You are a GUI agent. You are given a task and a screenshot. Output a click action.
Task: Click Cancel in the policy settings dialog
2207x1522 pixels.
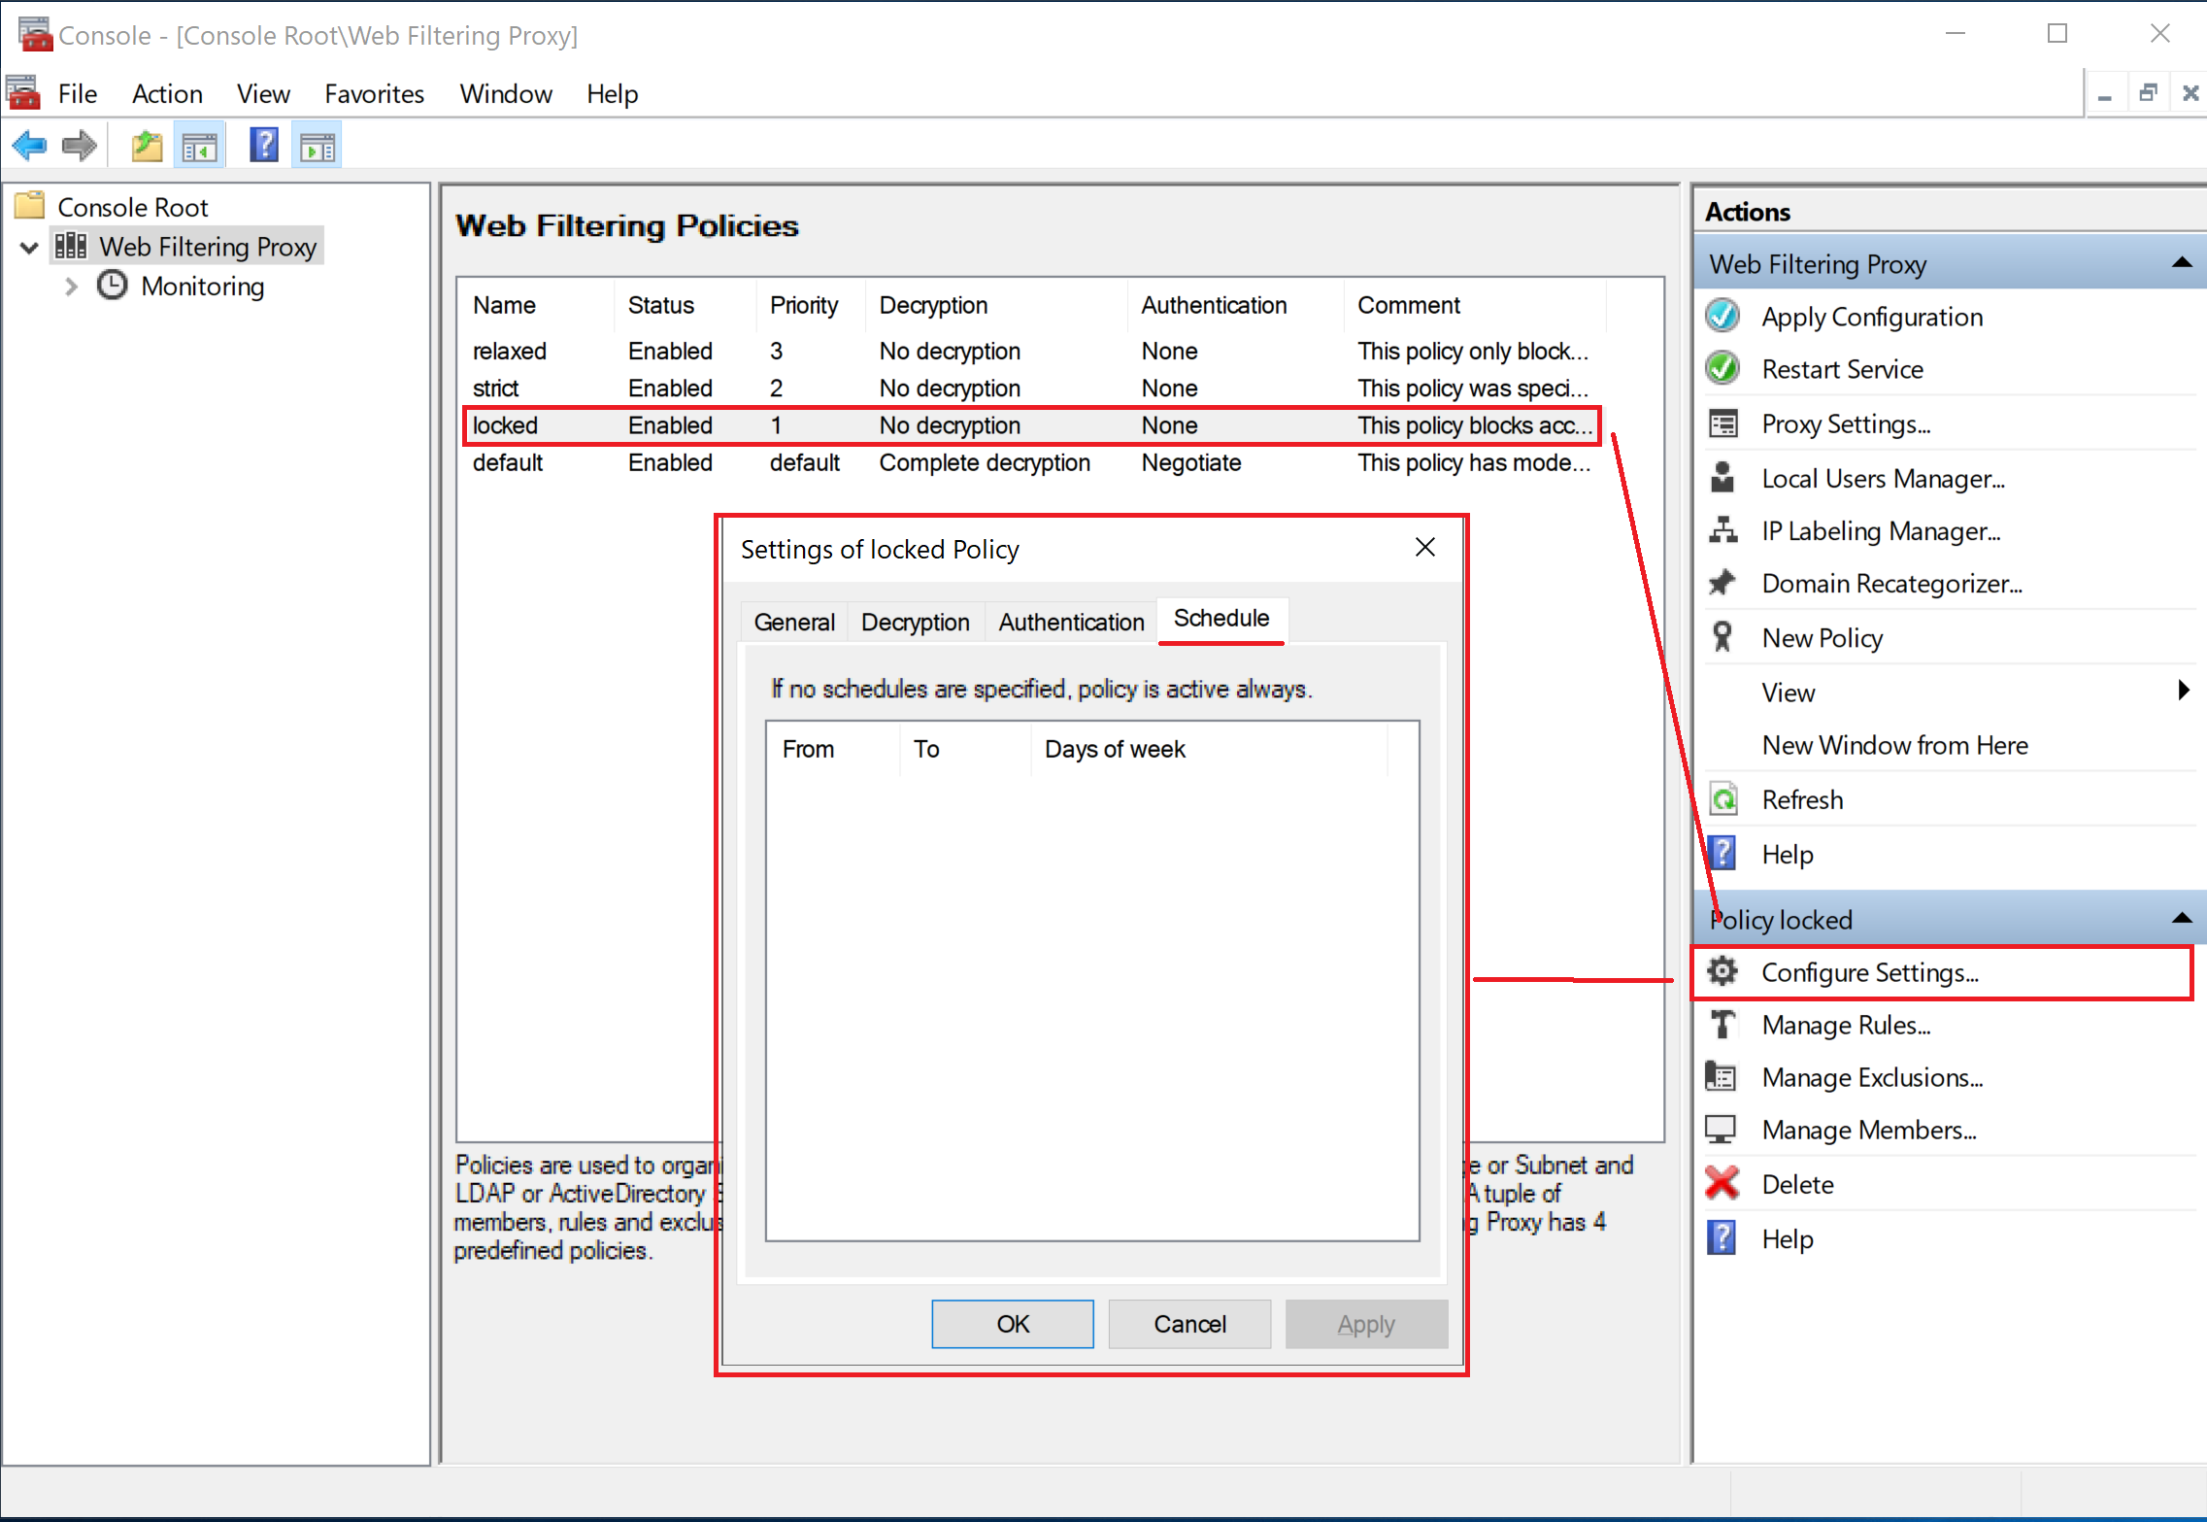pyautogui.click(x=1189, y=1323)
